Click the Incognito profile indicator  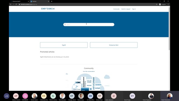[162, 4]
